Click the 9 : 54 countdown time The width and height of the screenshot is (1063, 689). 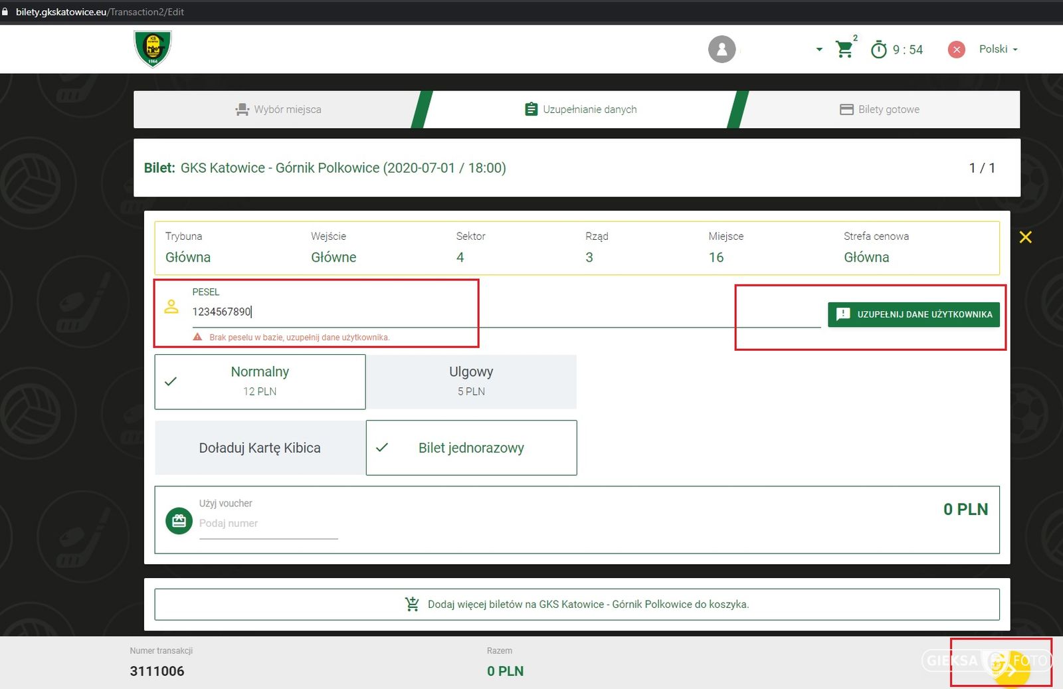(908, 50)
